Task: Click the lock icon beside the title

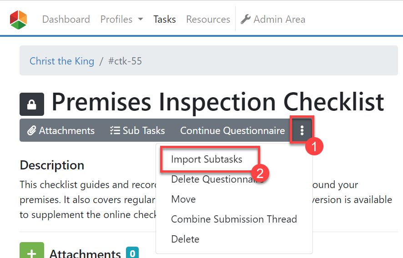Action: [32, 104]
